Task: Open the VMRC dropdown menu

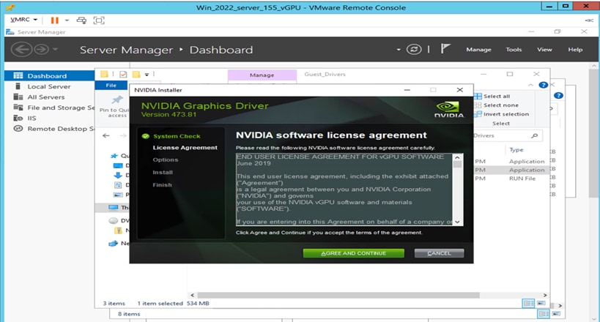Action: (23, 20)
